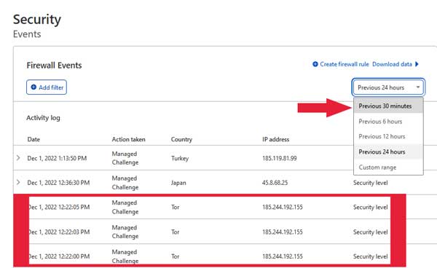Expand the Dec 1, 2022 12:36:30 PM event row
The width and height of the screenshot is (437, 268).
(x=18, y=183)
